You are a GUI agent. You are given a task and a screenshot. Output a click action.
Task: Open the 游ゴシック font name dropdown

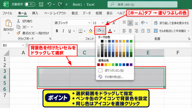89,23
